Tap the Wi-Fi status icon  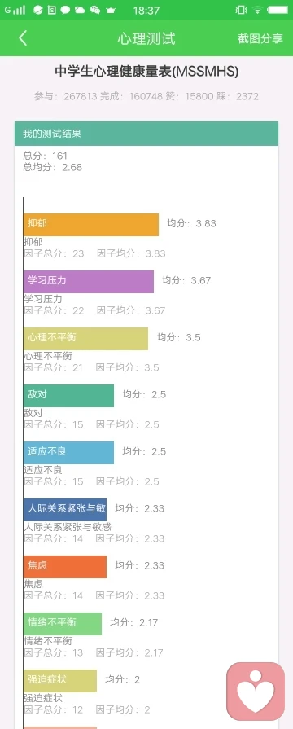tap(256, 10)
